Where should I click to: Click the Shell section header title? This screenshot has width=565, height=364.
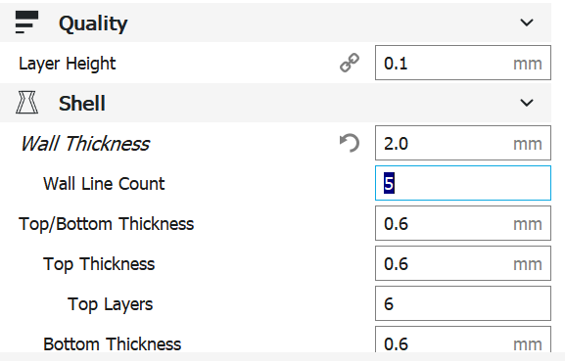(82, 104)
